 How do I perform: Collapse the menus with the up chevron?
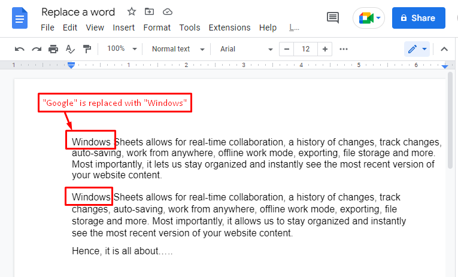[444, 49]
